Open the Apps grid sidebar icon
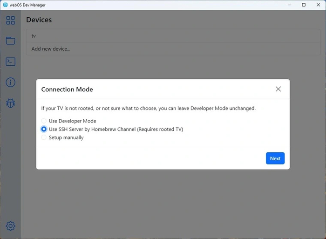This screenshot has height=239, width=326. [x=10, y=20]
